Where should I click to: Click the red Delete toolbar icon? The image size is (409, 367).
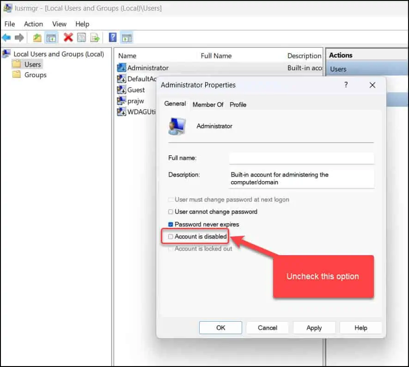[68, 37]
